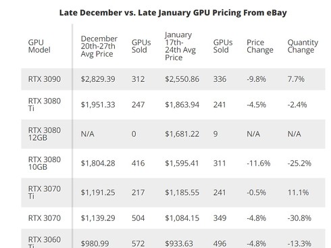Select the RTX 3070 Ti model cell

coord(45,193)
